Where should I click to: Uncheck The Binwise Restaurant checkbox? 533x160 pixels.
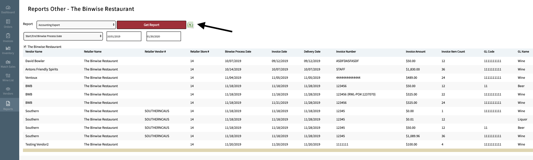point(25,47)
